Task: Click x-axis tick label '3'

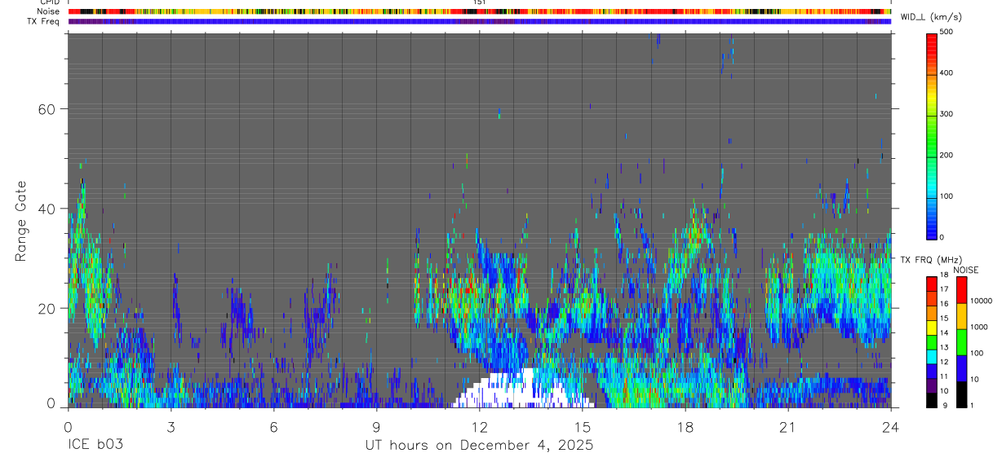Action: coord(171,426)
